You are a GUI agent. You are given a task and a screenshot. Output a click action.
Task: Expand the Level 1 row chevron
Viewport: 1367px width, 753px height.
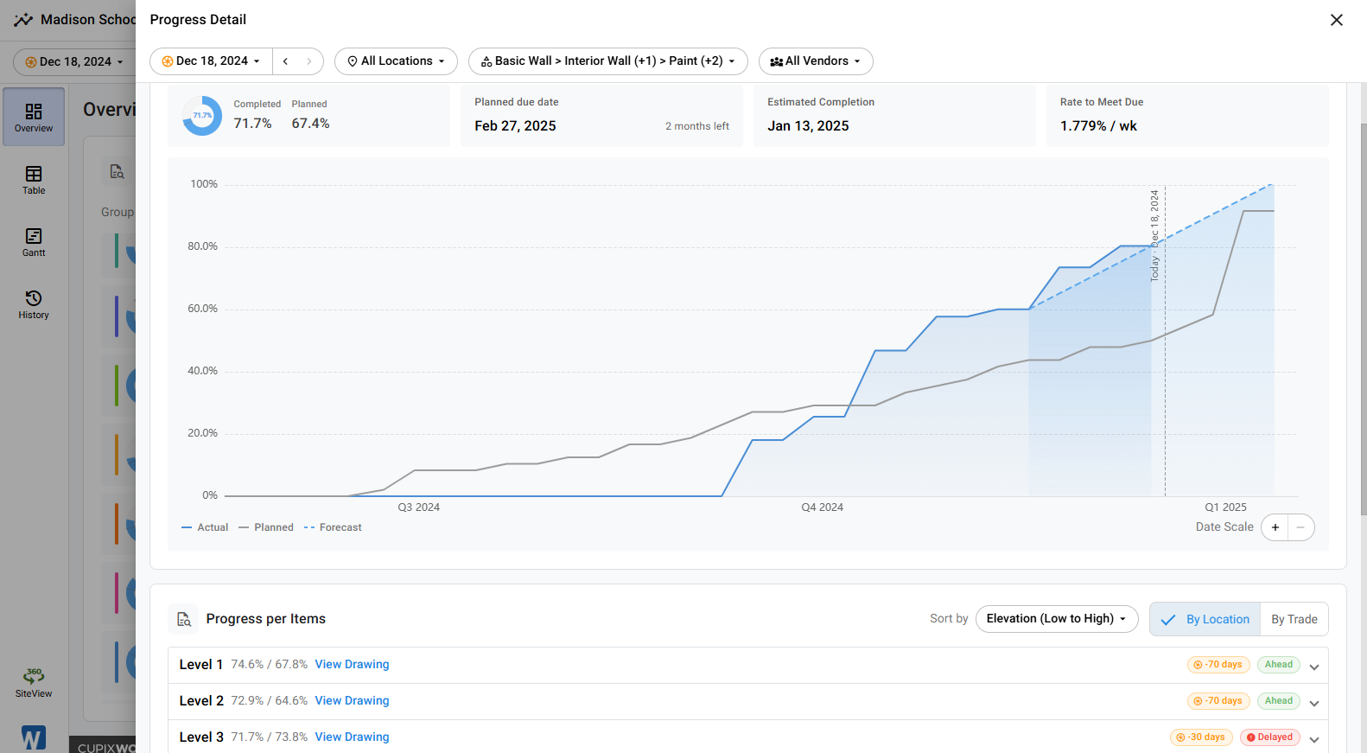(1313, 666)
